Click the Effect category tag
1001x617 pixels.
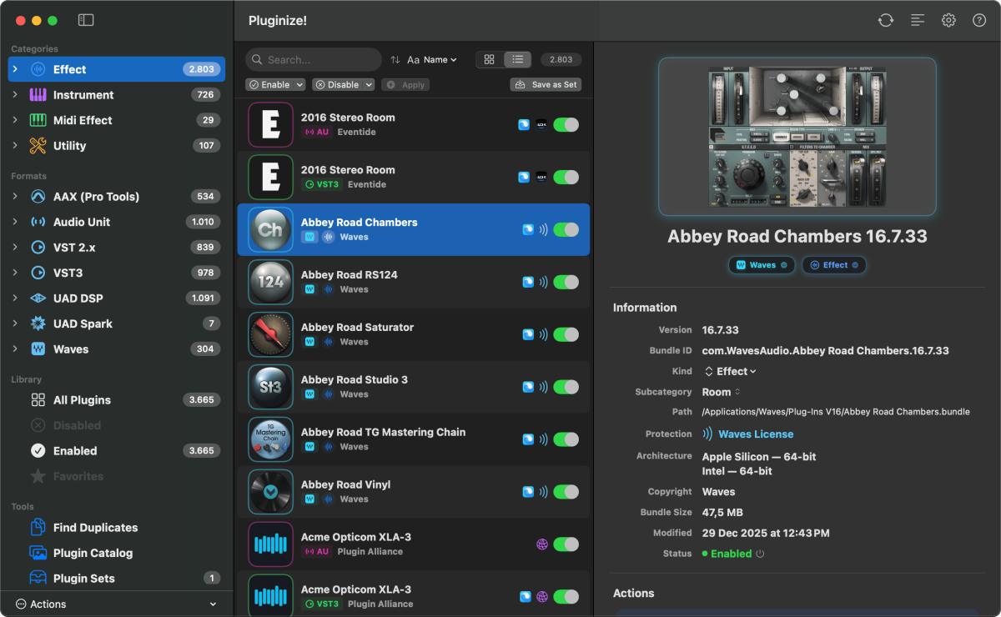833,265
